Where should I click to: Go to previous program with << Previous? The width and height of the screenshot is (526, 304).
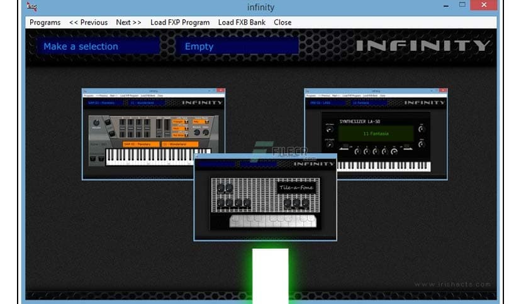coord(88,23)
